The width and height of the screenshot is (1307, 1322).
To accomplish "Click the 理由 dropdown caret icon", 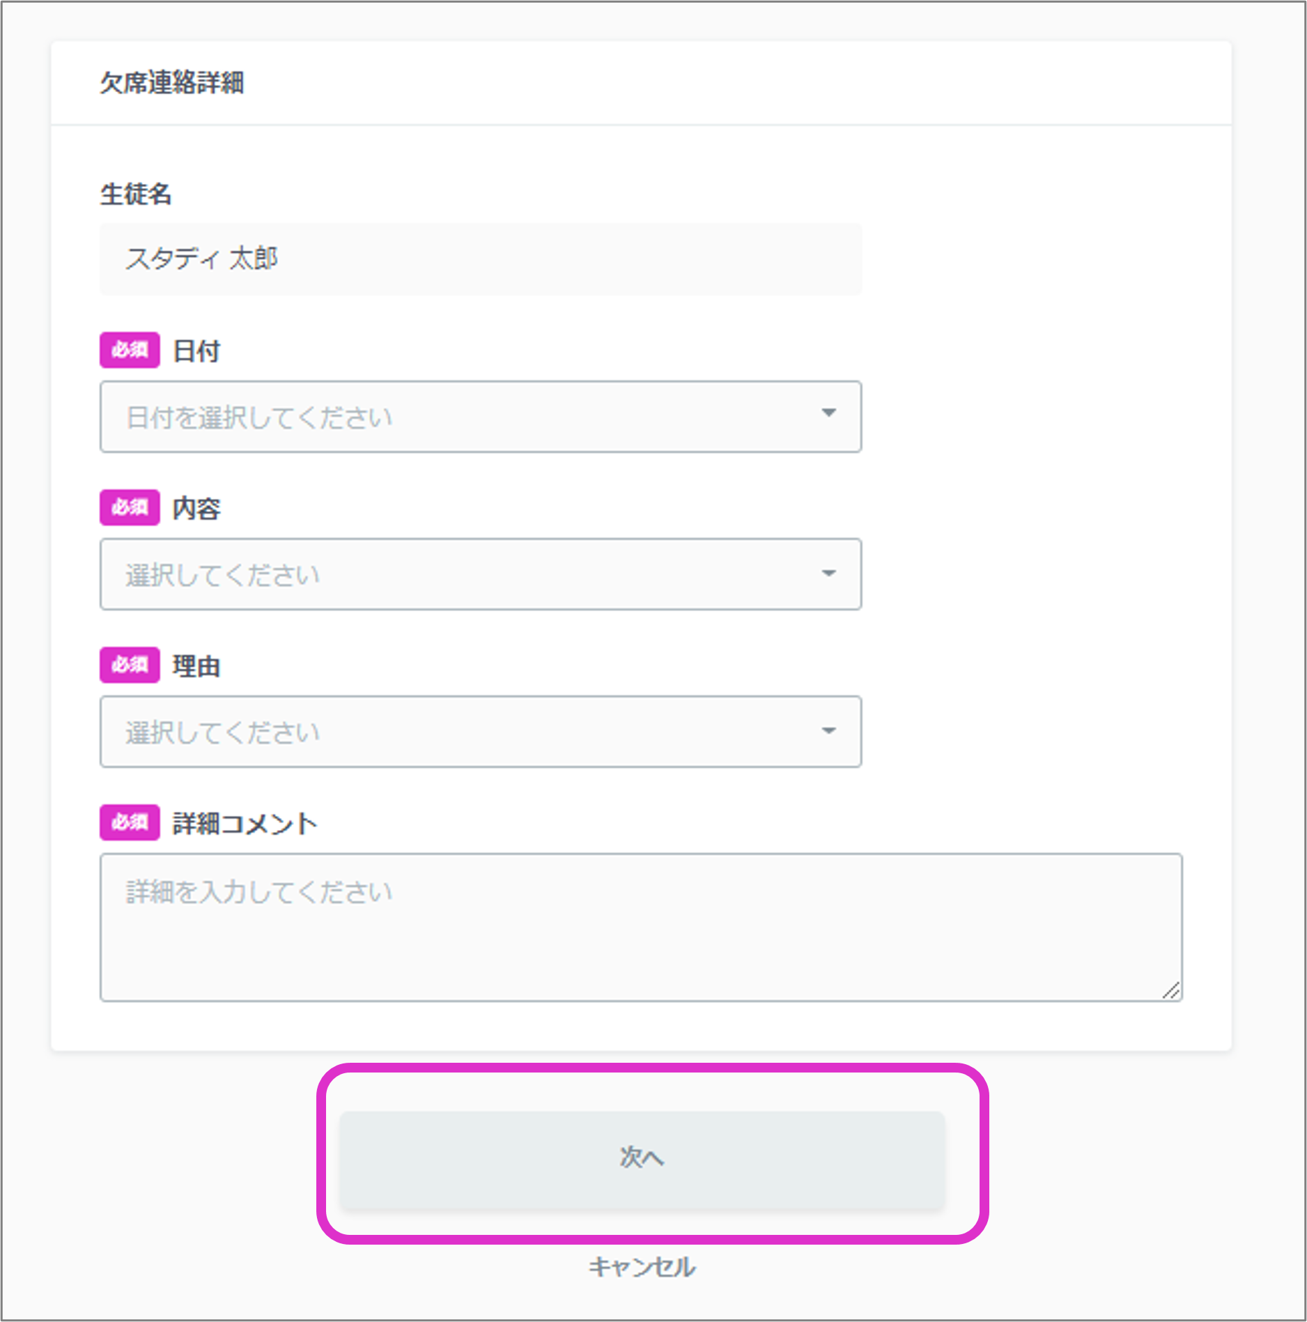I will click(x=828, y=730).
